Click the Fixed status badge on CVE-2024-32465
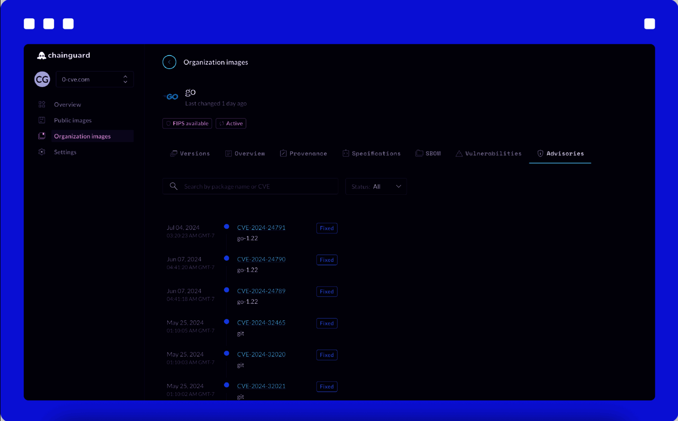 tap(326, 323)
